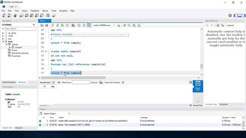Screen dimensions: 246x138
Task: Toggle Wrap Cell Content
Action: [123, 82]
